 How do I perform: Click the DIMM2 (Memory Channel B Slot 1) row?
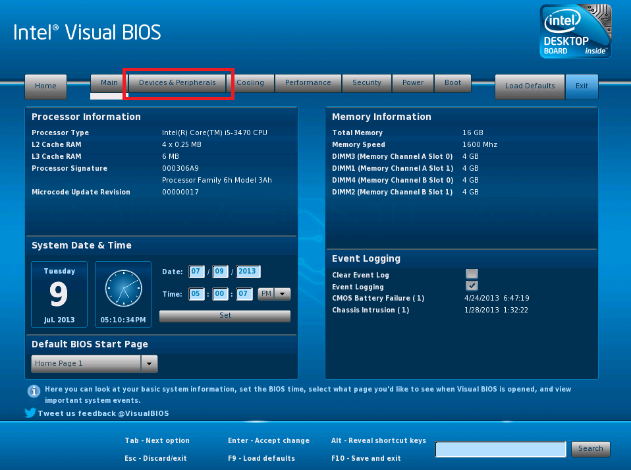(x=405, y=192)
